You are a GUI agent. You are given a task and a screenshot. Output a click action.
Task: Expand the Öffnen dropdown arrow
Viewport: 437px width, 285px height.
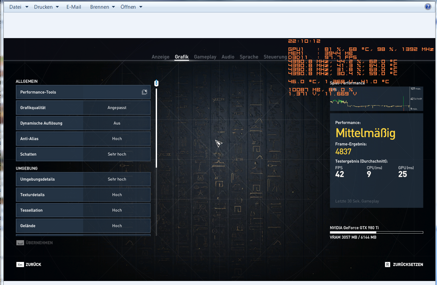click(x=141, y=7)
